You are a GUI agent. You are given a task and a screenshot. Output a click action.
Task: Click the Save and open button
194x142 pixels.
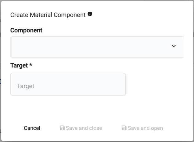click(142, 128)
